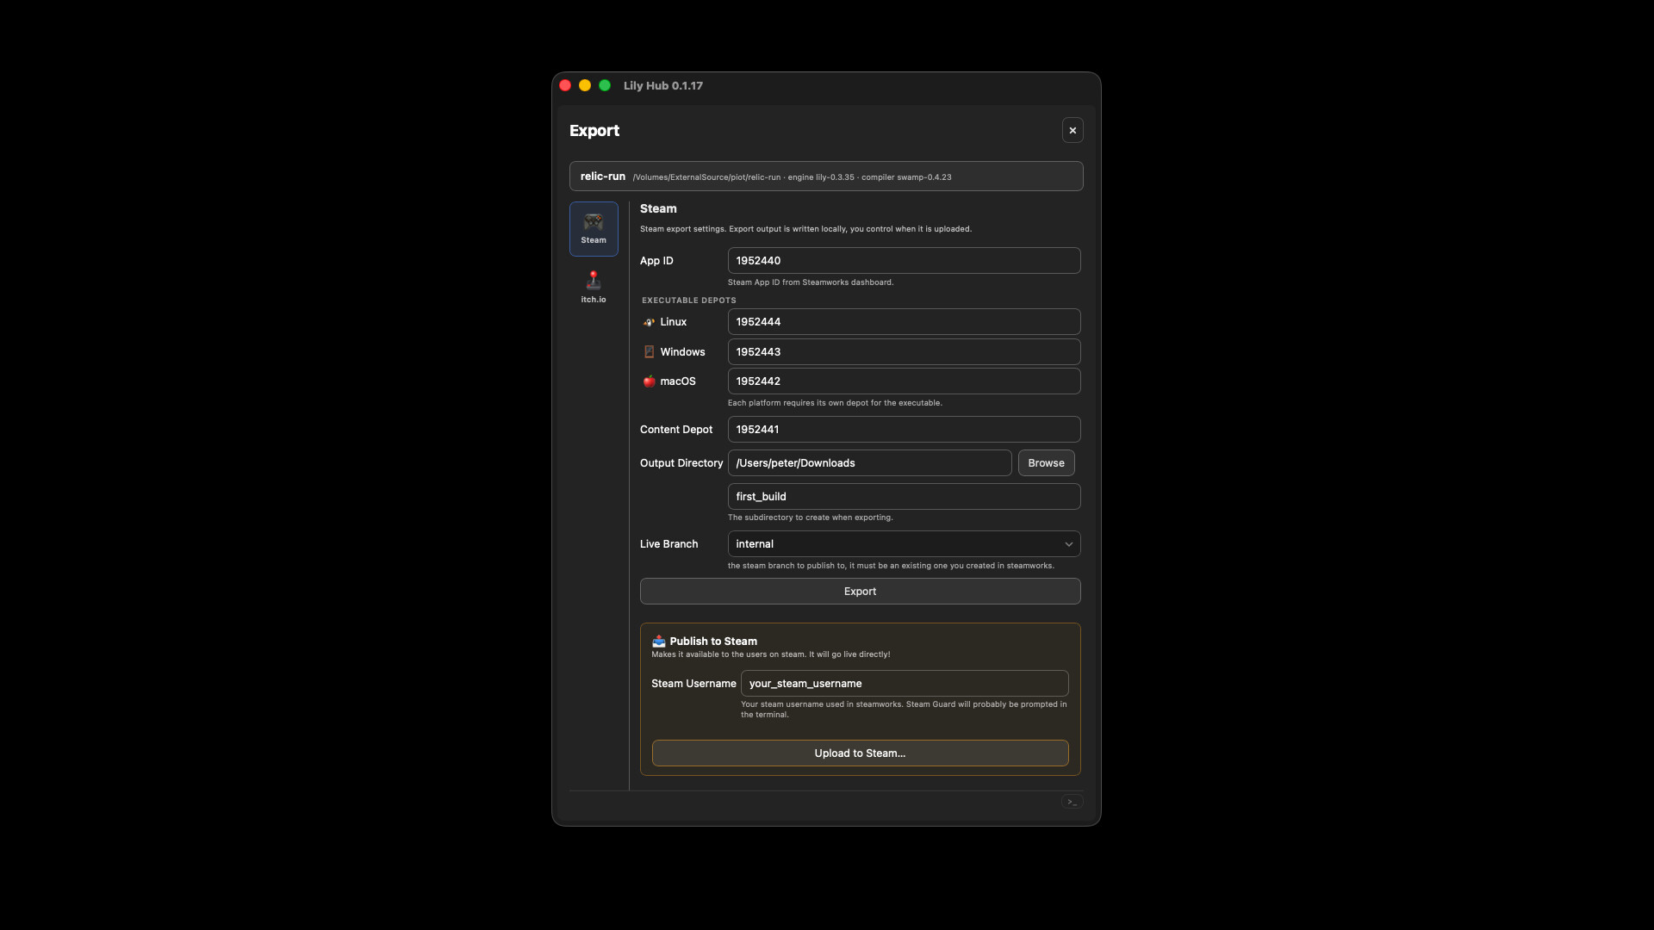Browse for an output directory

pyautogui.click(x=1046, y=463)
